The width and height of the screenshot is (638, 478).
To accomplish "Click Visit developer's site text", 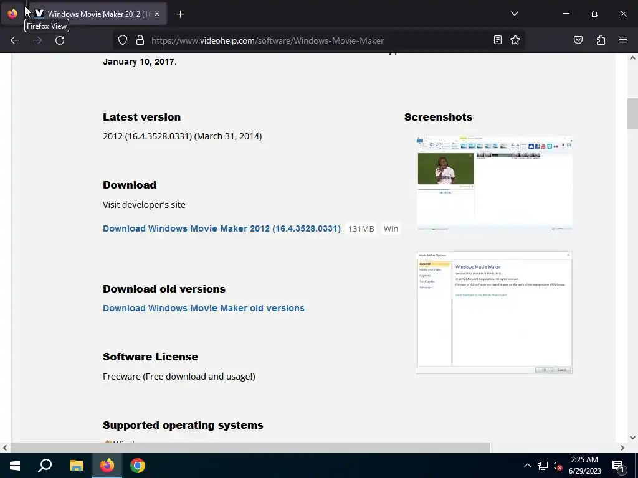I will 144,205.
